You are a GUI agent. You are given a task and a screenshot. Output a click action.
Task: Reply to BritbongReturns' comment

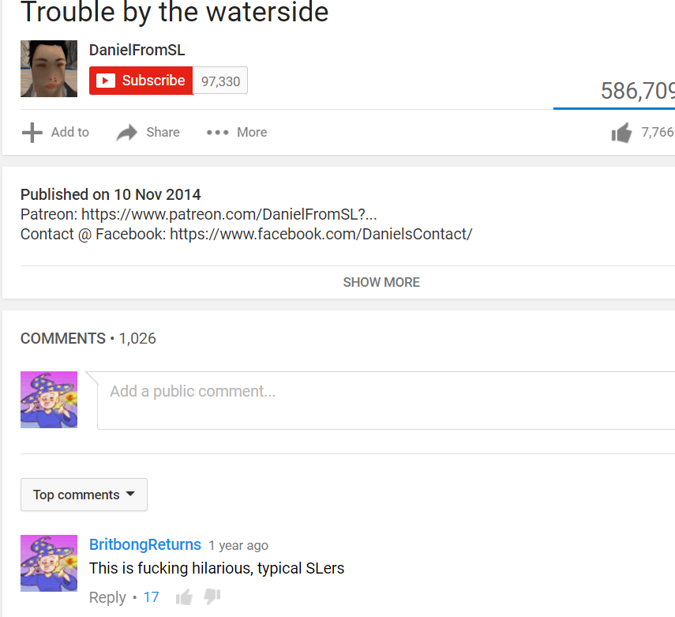click(x=107, y=597)
